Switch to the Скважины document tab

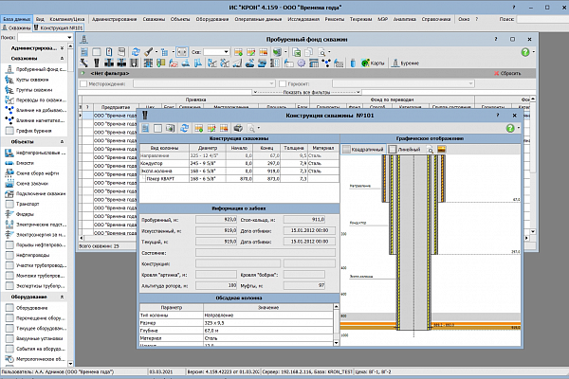pos(16,27)
